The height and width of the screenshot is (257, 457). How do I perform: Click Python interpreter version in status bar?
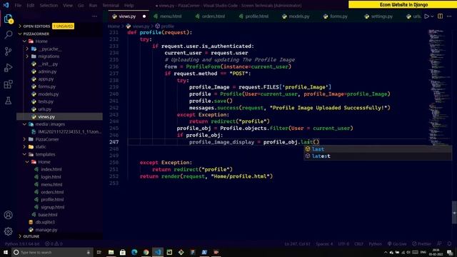tap(22, 243)
